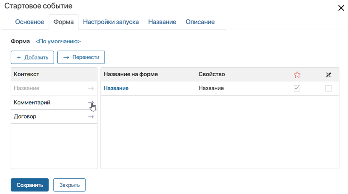Click the plus icon on Добавить
This screenshot has width=348, height=194.
(19, 58)
